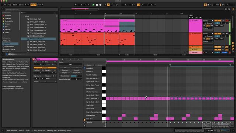
Task: Select the Green collection
Action: pos(7,24)
